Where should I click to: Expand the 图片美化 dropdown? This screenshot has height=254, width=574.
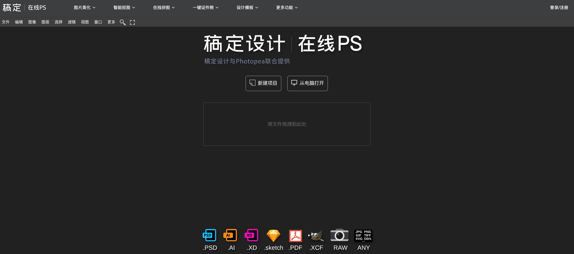click(85, 7)
